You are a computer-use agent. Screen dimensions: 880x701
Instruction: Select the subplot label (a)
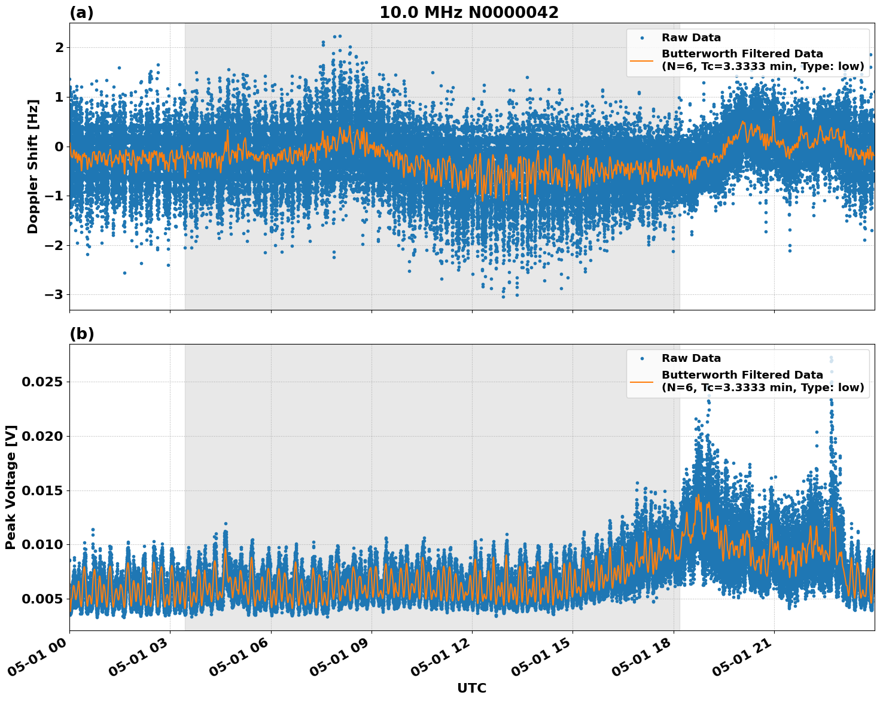point(83,12)
